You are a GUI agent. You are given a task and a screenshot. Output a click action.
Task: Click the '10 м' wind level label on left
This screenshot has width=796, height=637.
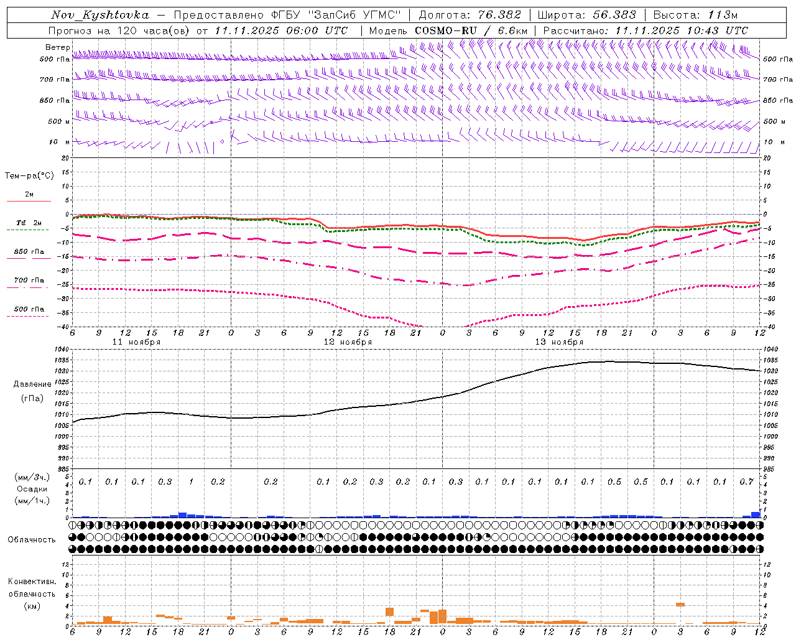click(59, 142)
